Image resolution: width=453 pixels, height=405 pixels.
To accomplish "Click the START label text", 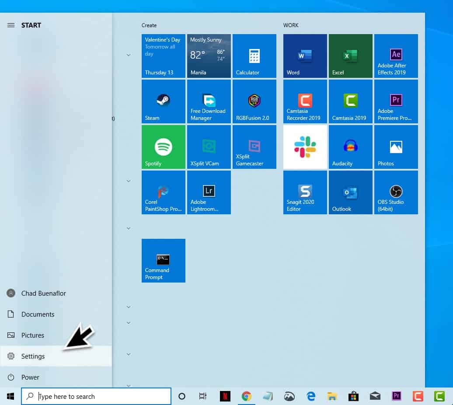I will (x=31, y=25).
